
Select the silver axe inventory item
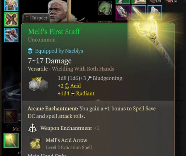click(x=155, y=12)
